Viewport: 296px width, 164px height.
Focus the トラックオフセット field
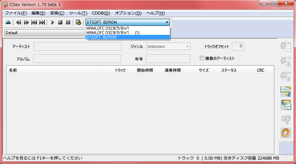coord(238,46)
